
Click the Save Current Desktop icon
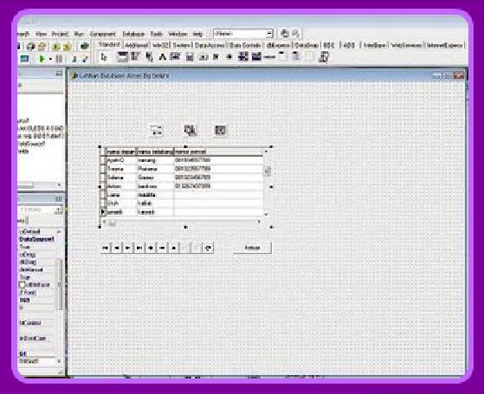285,34
